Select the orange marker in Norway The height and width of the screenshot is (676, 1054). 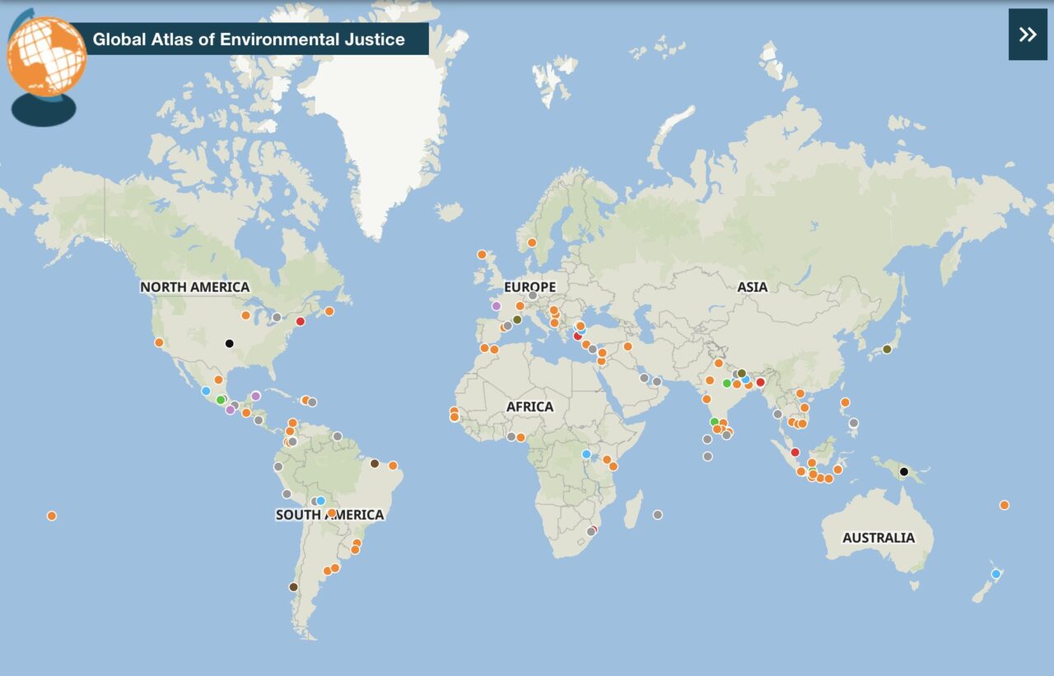tap(532, 243)
